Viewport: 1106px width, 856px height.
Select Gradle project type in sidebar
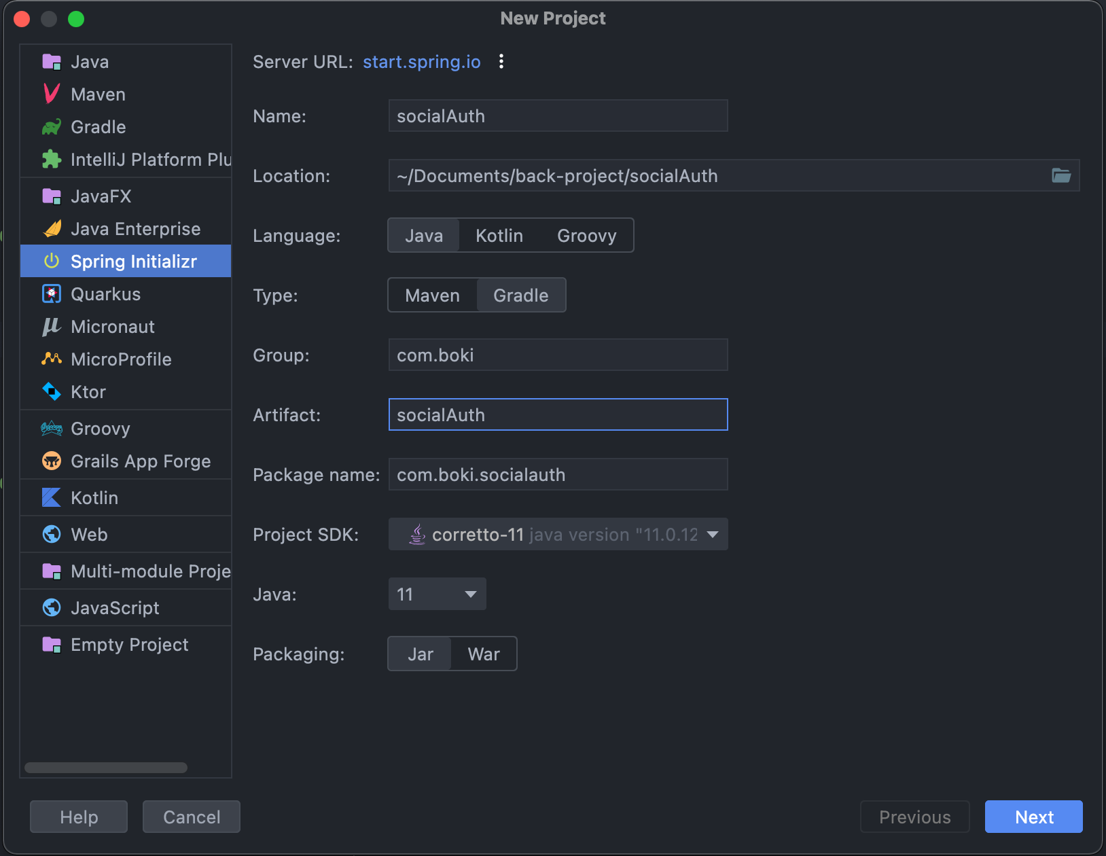pos(126,127)
